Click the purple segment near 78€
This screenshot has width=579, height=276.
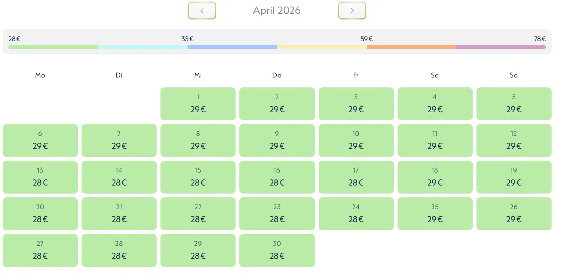(501, 47)
